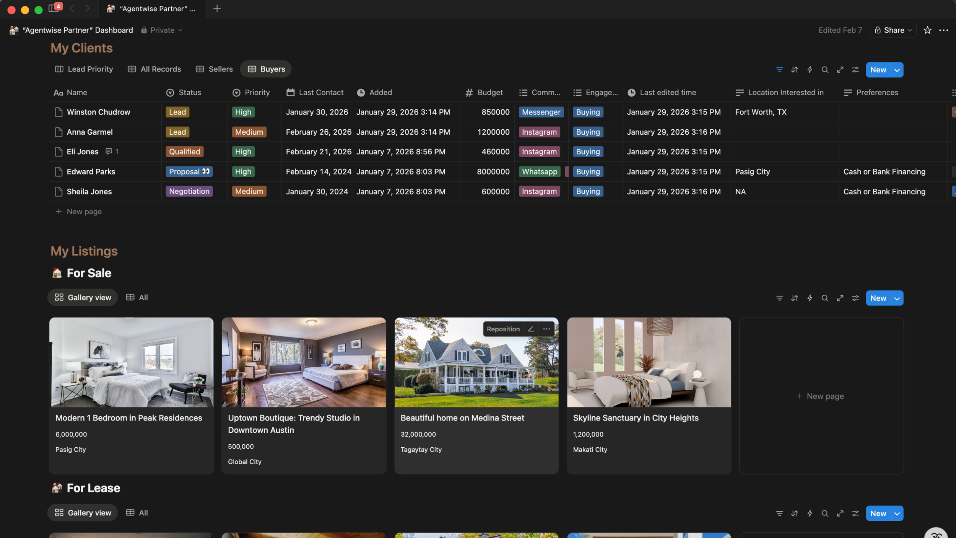
Task: Open dropdown arrow next to My Clients New
Action: (897, 70)
